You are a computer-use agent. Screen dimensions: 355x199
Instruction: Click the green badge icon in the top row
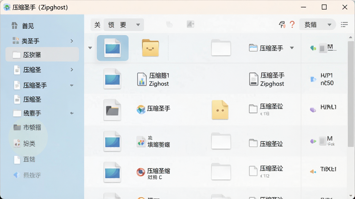313,48
